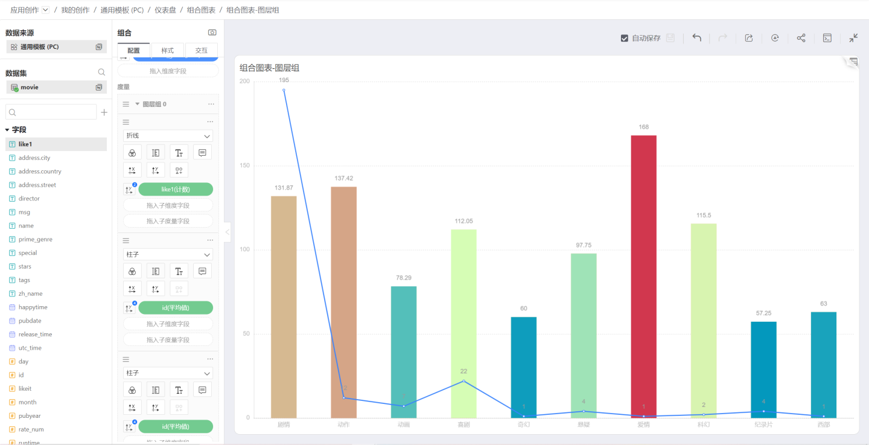Screen dimensions: 869x445
Task: Switch to the 样式 tab
Action: (x=167, y=51)
